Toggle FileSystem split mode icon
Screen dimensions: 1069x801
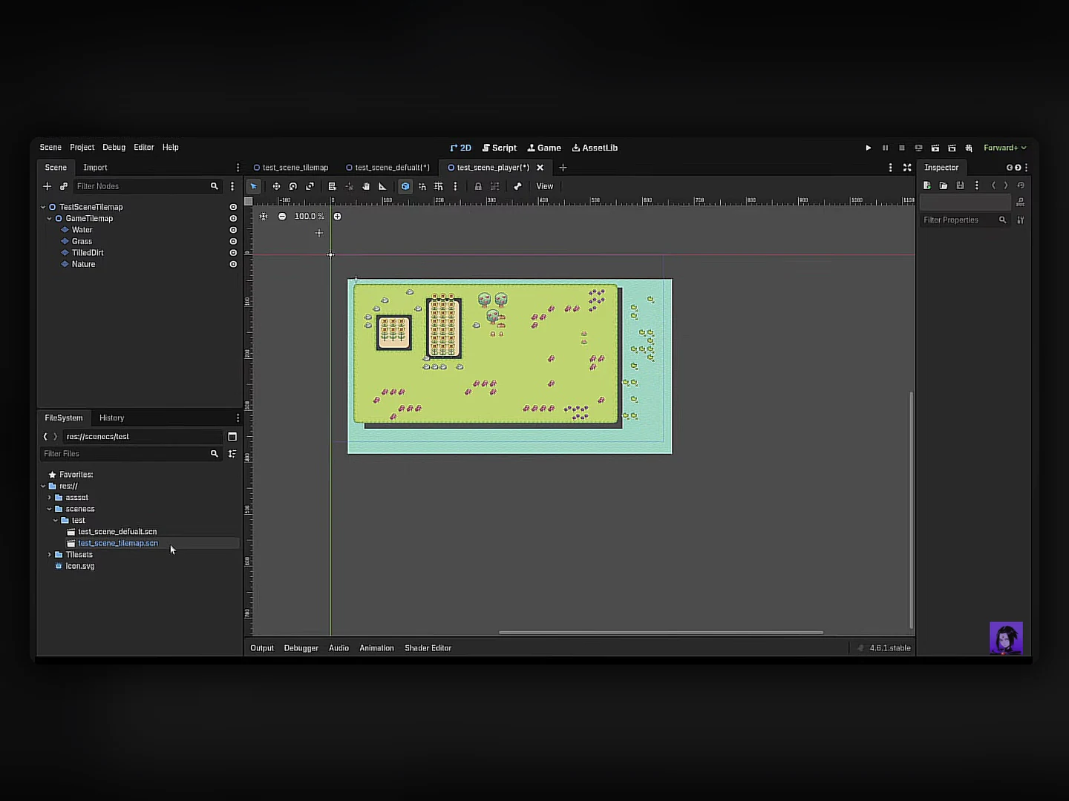coord(232,436)
